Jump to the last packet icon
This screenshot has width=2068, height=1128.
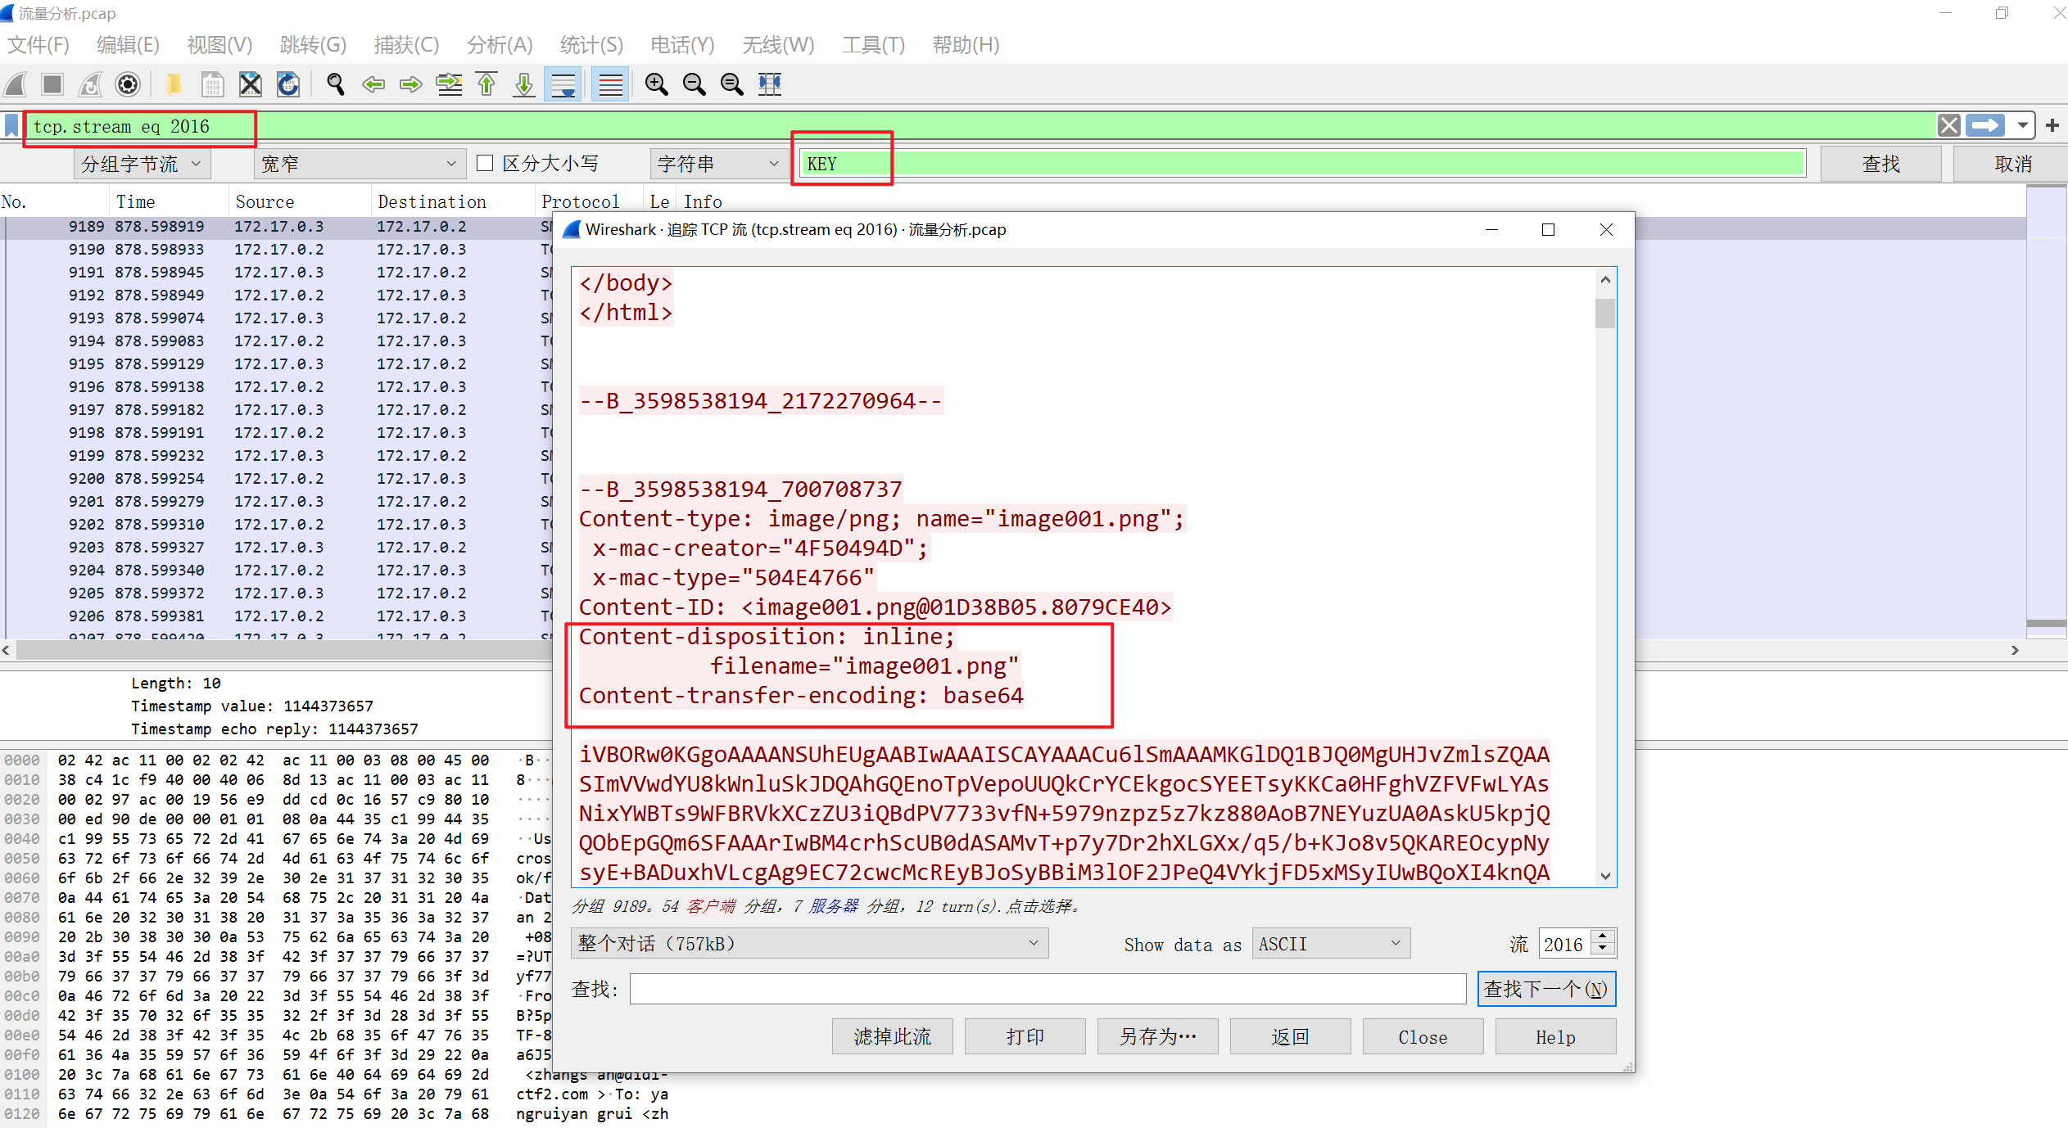(524, 84)
